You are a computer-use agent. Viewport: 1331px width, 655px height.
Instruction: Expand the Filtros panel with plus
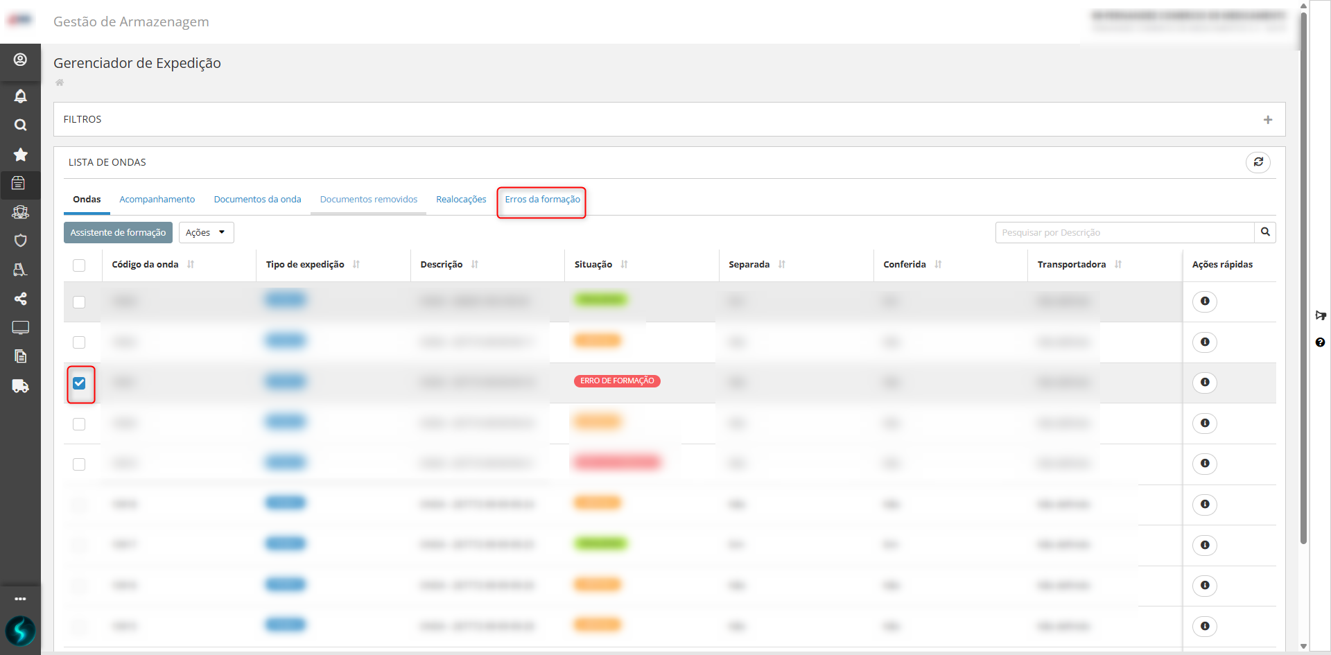(x=1268, y=120)
